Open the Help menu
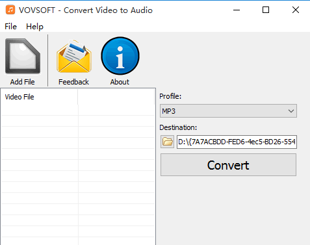Viewport: 310px width, 245px height. click(34, 27)
